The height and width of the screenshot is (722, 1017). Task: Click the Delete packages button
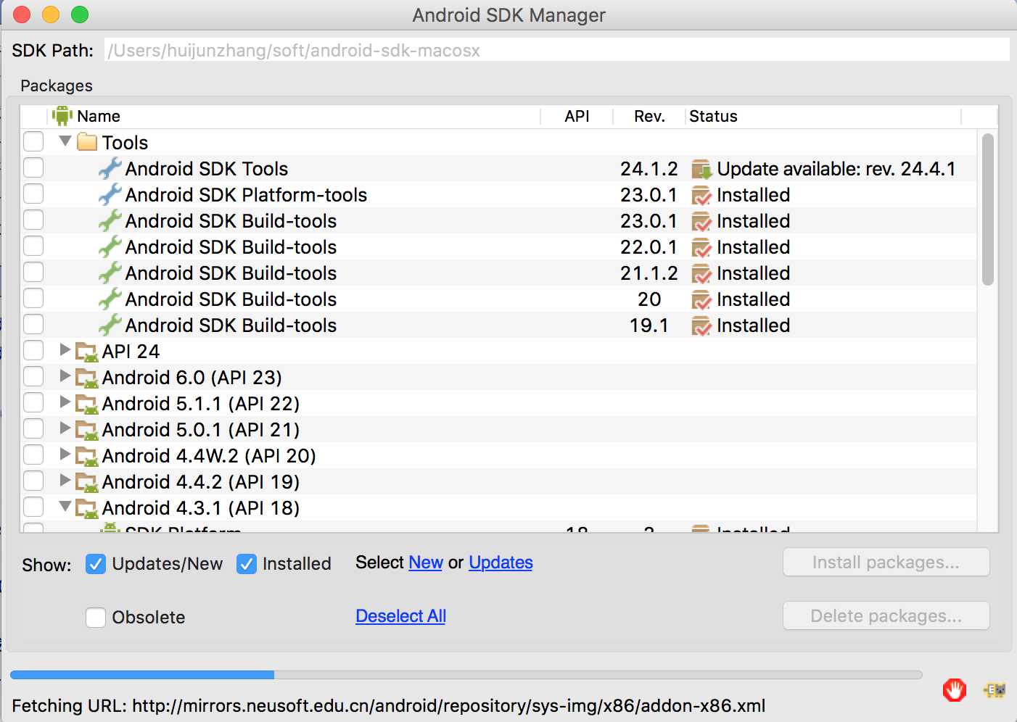point(886,616)
